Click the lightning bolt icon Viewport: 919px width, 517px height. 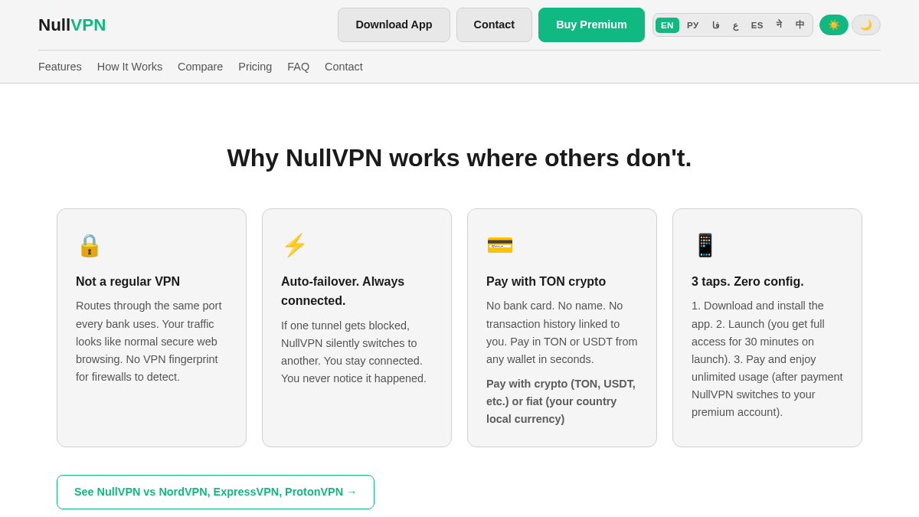295,245
